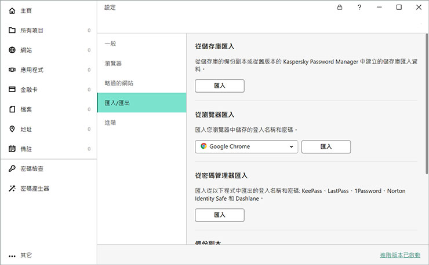The height and width of the screenshot is (265, 429).
Task: Click the 從密碼管理器匯入 heading
Action: (x=221, y=176)
